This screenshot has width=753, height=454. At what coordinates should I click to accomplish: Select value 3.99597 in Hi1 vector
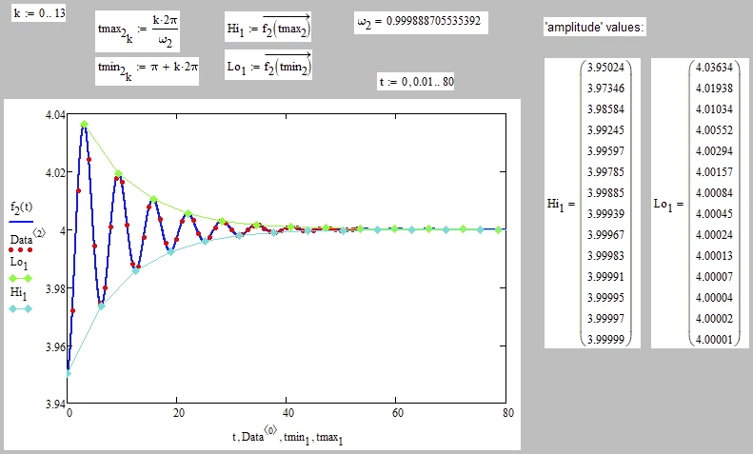606,151
